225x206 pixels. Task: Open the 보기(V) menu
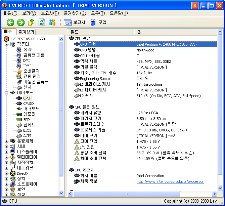click(x=29, y=13)
